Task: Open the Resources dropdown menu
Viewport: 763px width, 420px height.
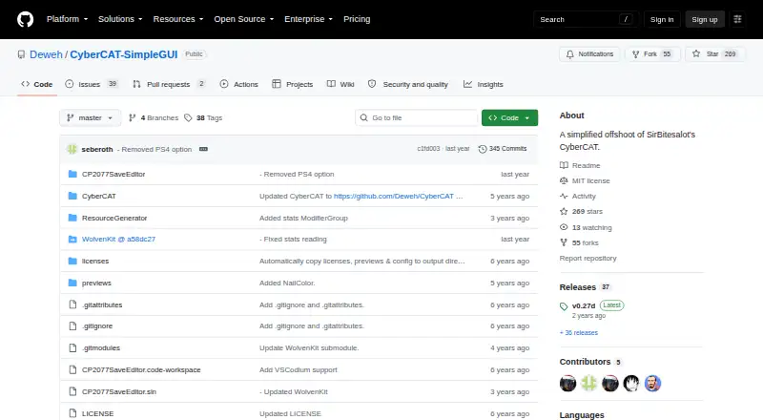Action: click(178, 19)
